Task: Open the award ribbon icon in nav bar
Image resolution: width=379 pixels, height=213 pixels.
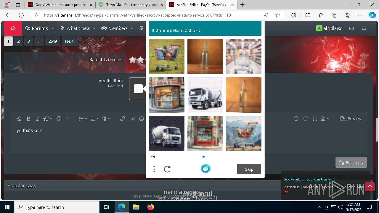Action: [x=142, y=28]
